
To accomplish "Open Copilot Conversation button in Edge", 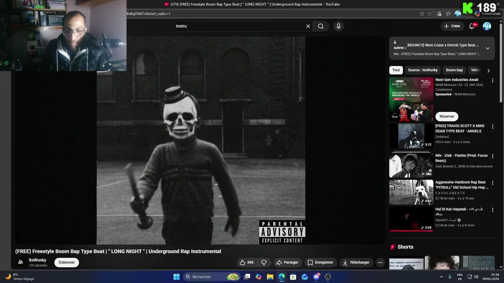I will [487, 13].
